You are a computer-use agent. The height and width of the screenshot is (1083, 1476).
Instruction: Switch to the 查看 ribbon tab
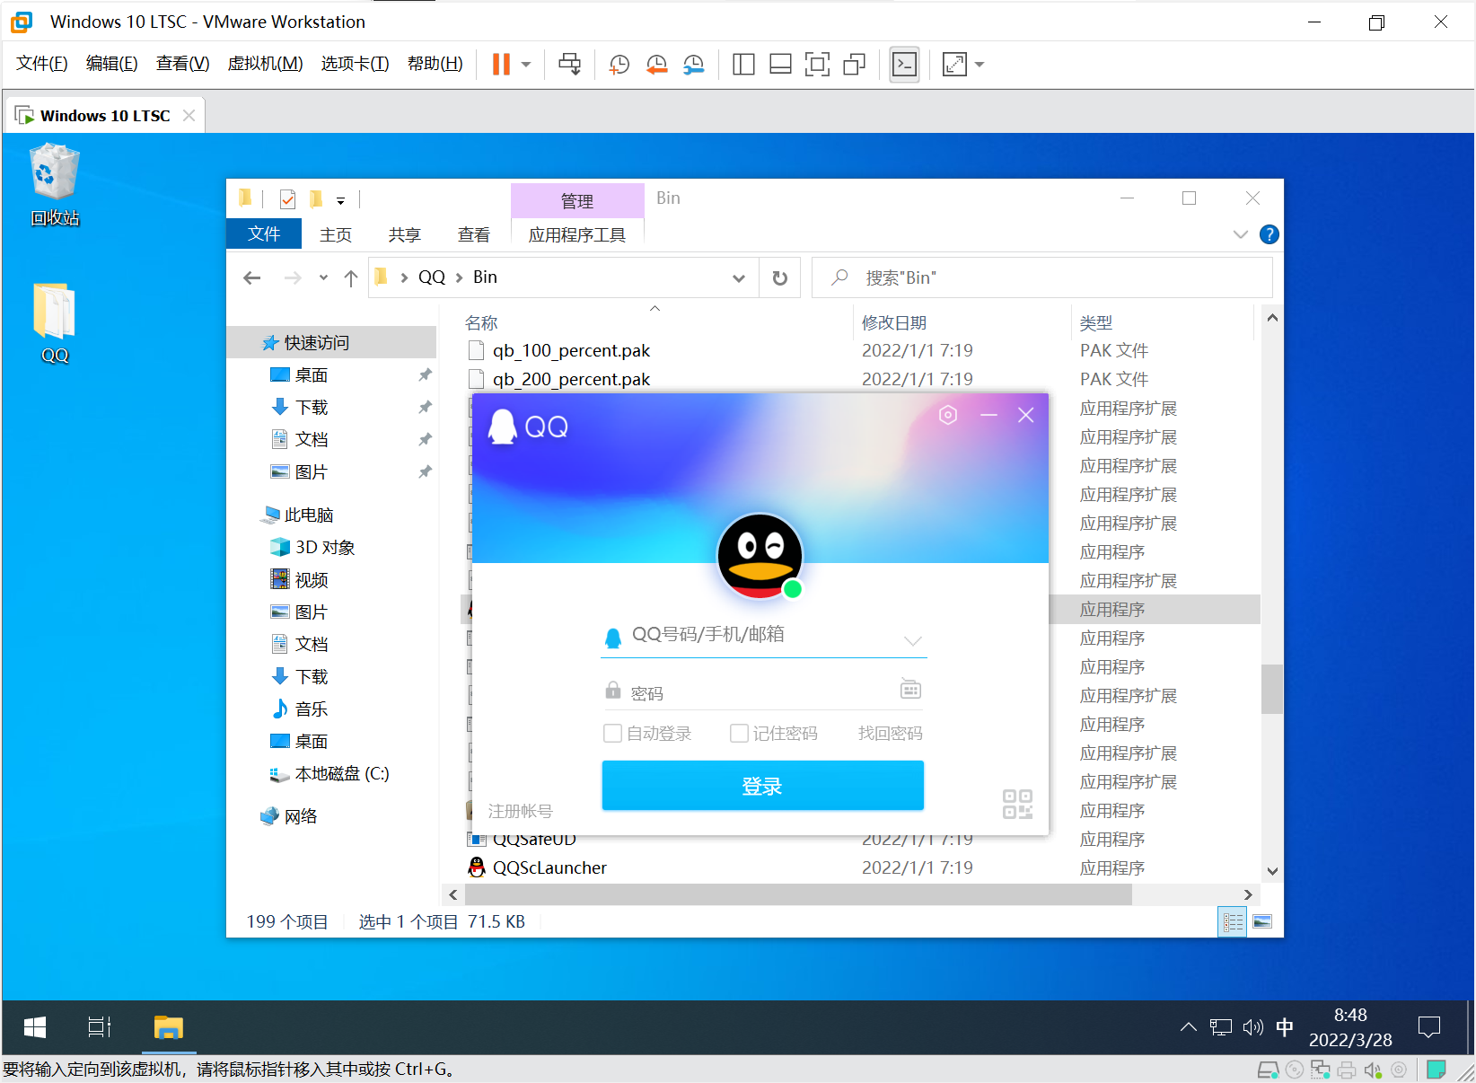pos(473,234)
